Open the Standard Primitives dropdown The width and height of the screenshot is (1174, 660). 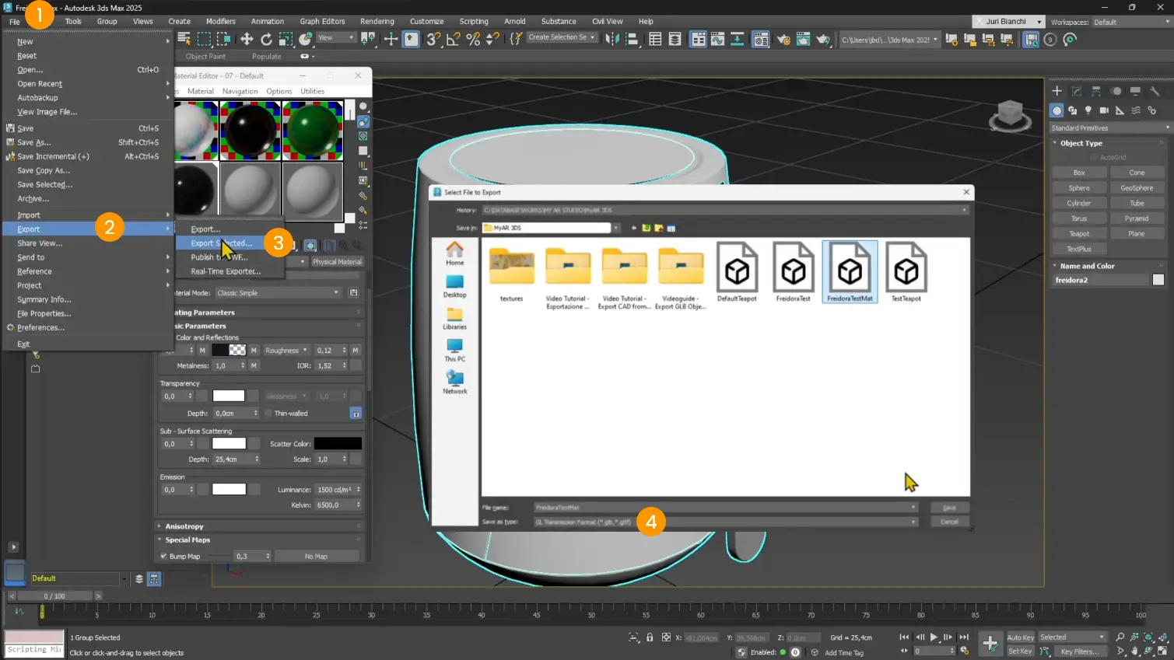[1109, 127]
